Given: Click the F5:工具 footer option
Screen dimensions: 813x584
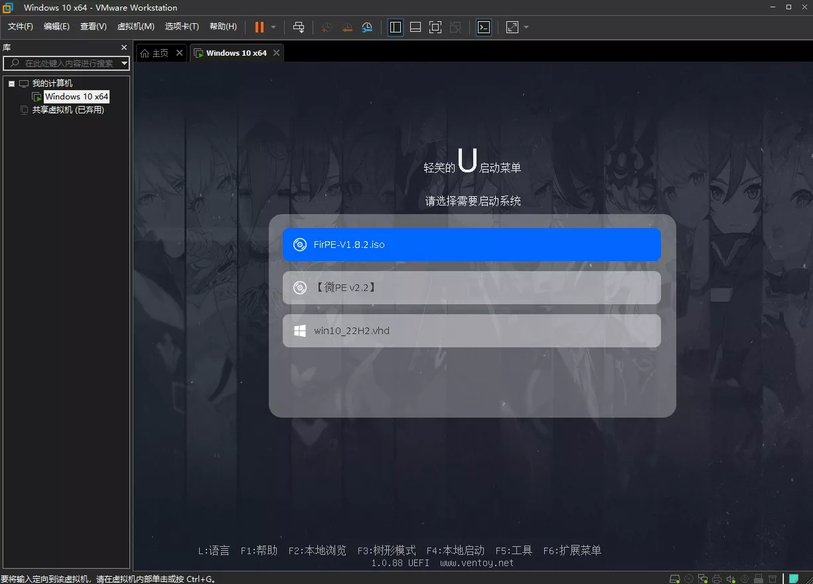Looking at the screenshot, I should (514, 550).
